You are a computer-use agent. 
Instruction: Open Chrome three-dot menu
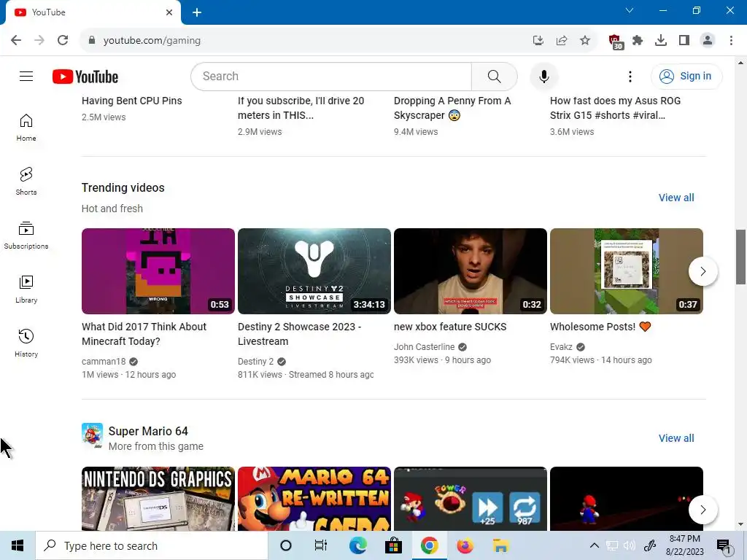pyautogui.click(x=731, y=41)
